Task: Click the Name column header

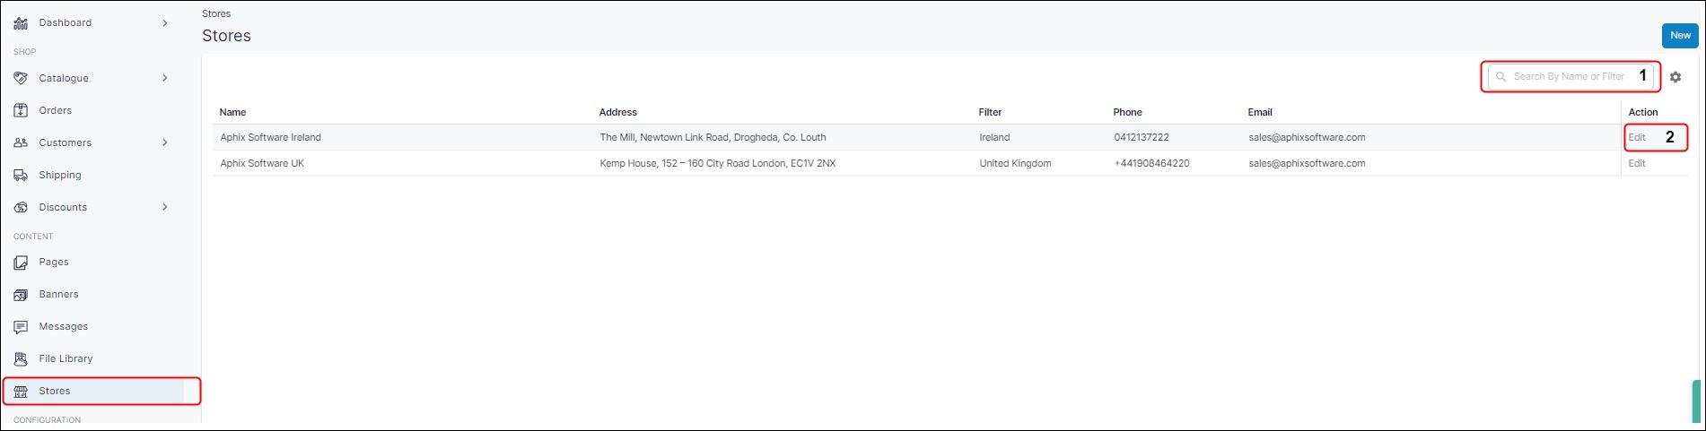Action: pos(232,113)
